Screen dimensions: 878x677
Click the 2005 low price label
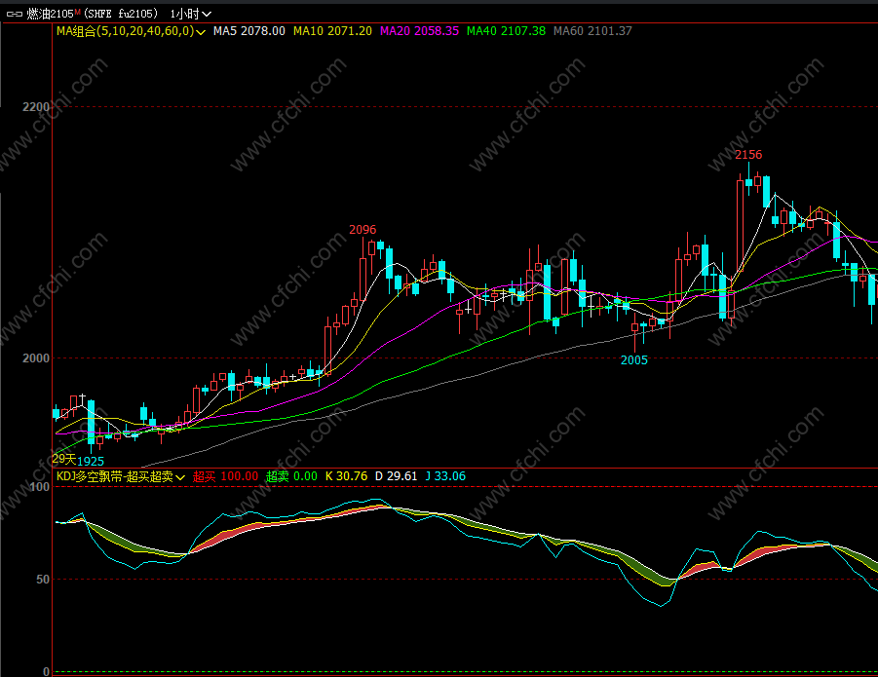(633, 360)
